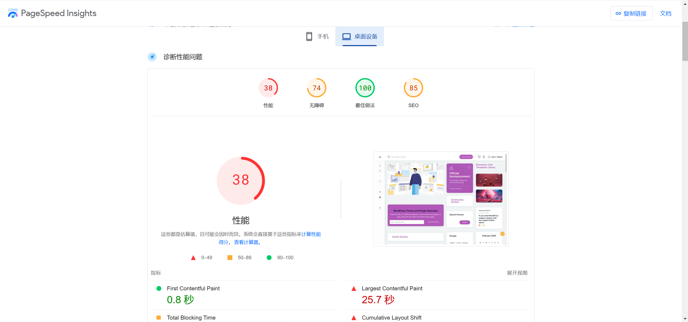Click the chain-link icon on 复制链接
The image size is (688, 322).
click(x=618, y=13)
